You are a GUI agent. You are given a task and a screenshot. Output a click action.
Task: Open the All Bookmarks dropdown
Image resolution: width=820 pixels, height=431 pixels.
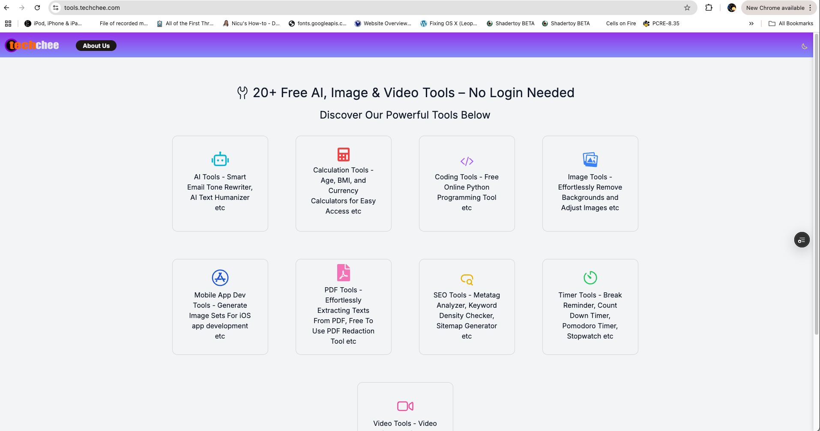[x=791, y=24]
